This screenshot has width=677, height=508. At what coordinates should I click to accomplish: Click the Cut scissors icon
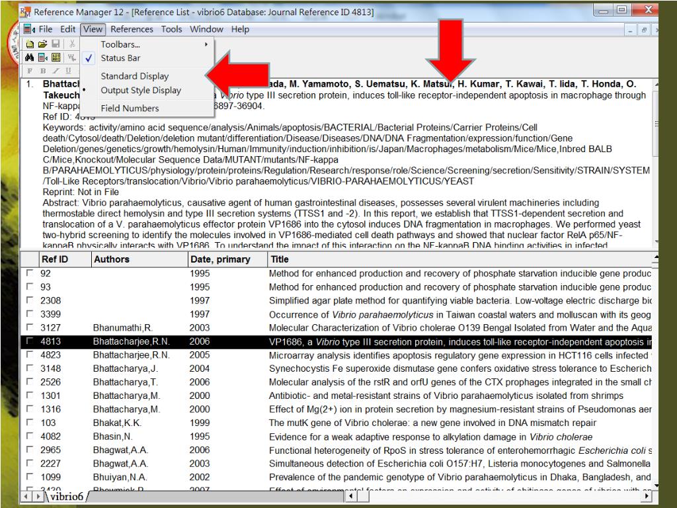(72, 44)
